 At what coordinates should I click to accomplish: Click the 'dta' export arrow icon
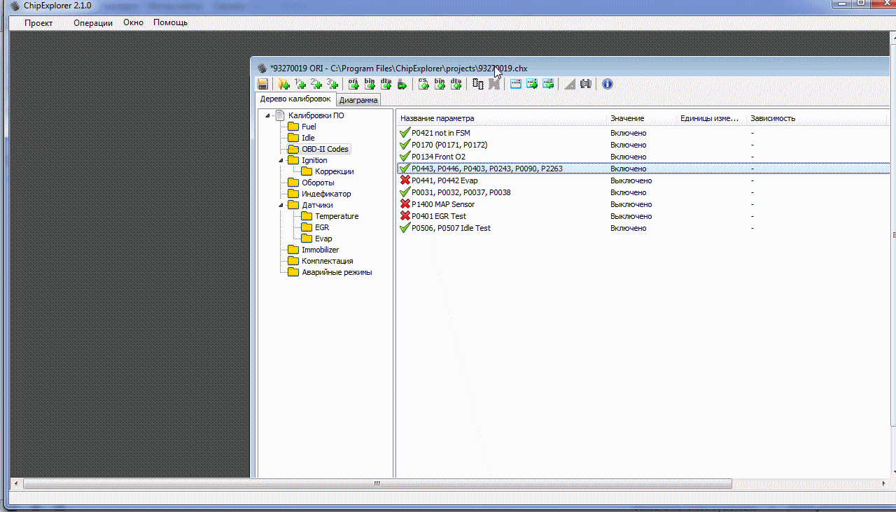pos(386,84)
